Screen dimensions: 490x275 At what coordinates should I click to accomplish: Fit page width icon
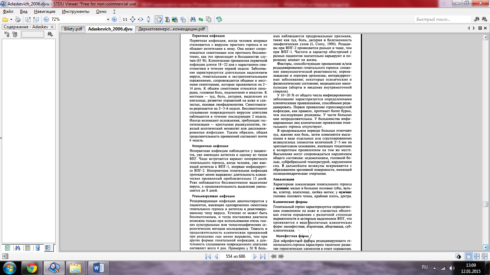141,19
